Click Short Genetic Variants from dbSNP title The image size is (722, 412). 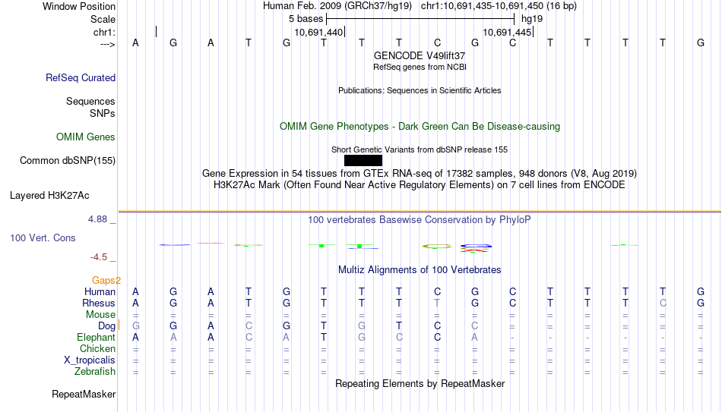click(420, 150)
